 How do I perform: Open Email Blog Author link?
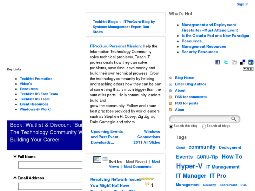[x=190, y=84]
